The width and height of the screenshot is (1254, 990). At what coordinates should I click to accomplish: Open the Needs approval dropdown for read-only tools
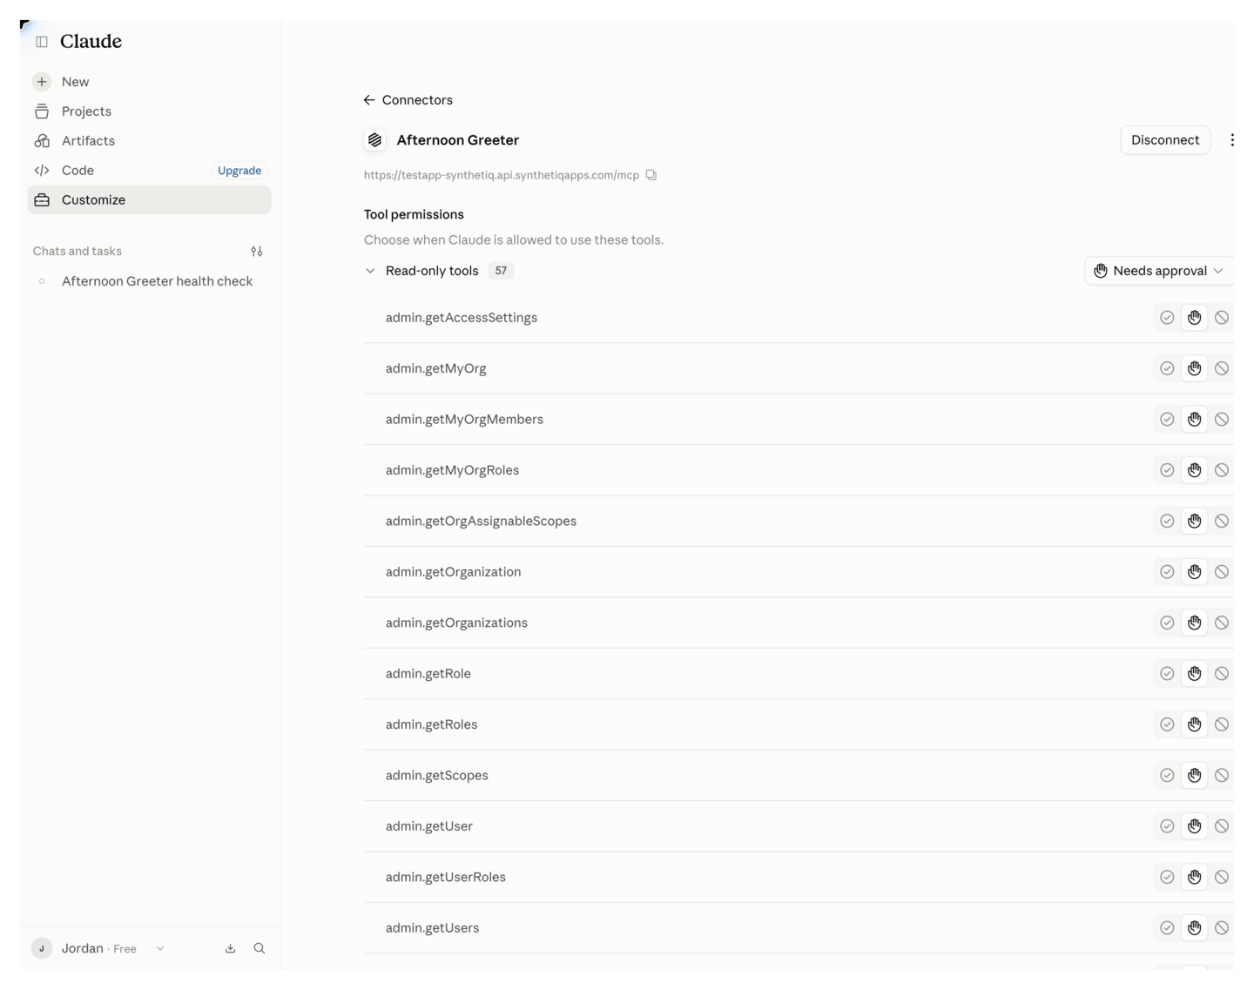point(1159,271)
